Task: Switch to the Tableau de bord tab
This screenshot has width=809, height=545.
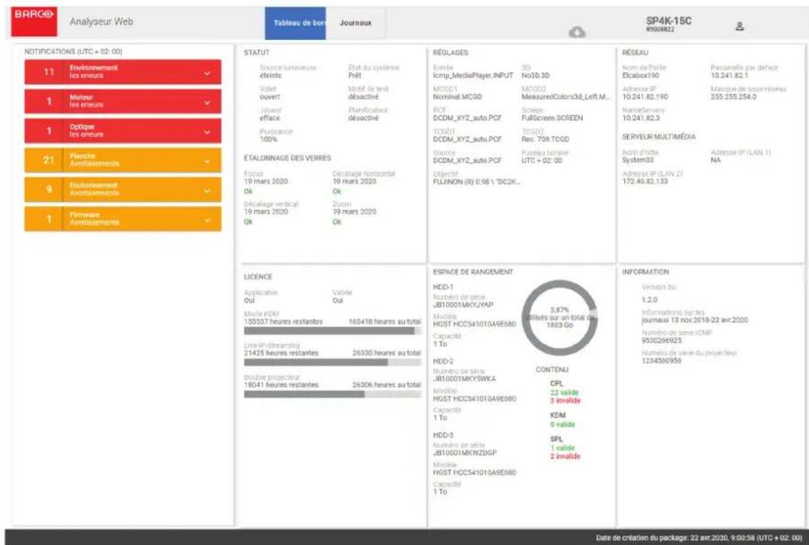Action: (295, 23)
